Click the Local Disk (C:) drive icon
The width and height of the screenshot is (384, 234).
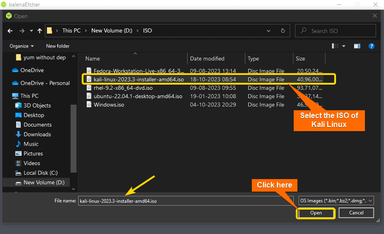coord(18,173)
